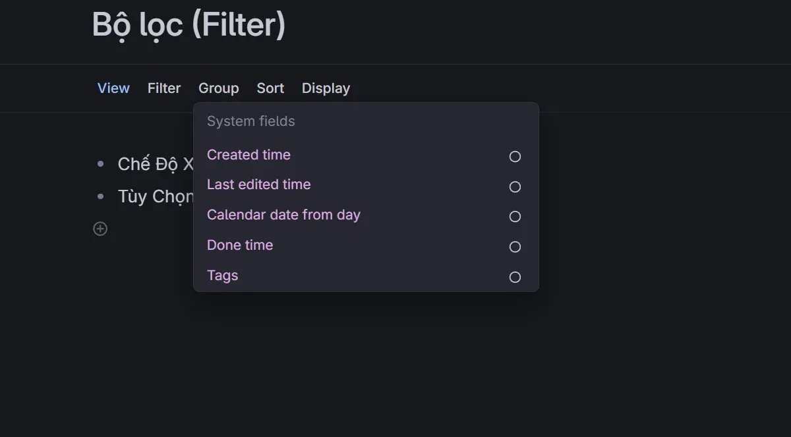791x437 pixels.
Task: Select the Done time radio button
Action: pyautogui.click(x=515, y=247)
